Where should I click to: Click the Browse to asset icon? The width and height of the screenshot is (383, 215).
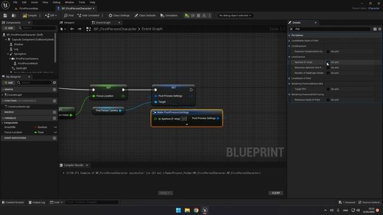pyautogui.click(x=14, y=16)
